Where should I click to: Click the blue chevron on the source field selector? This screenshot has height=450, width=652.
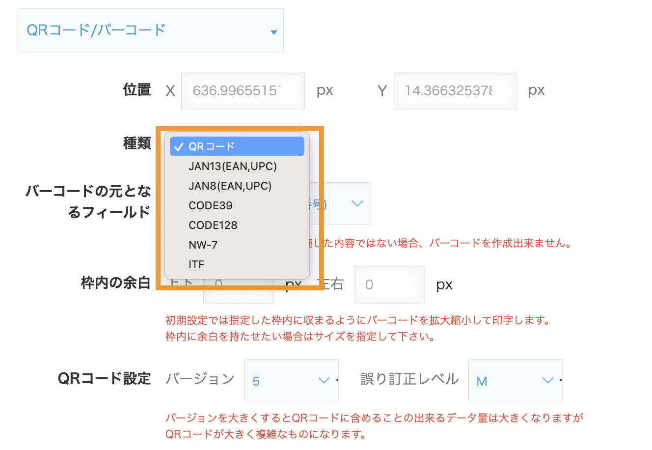357,204
